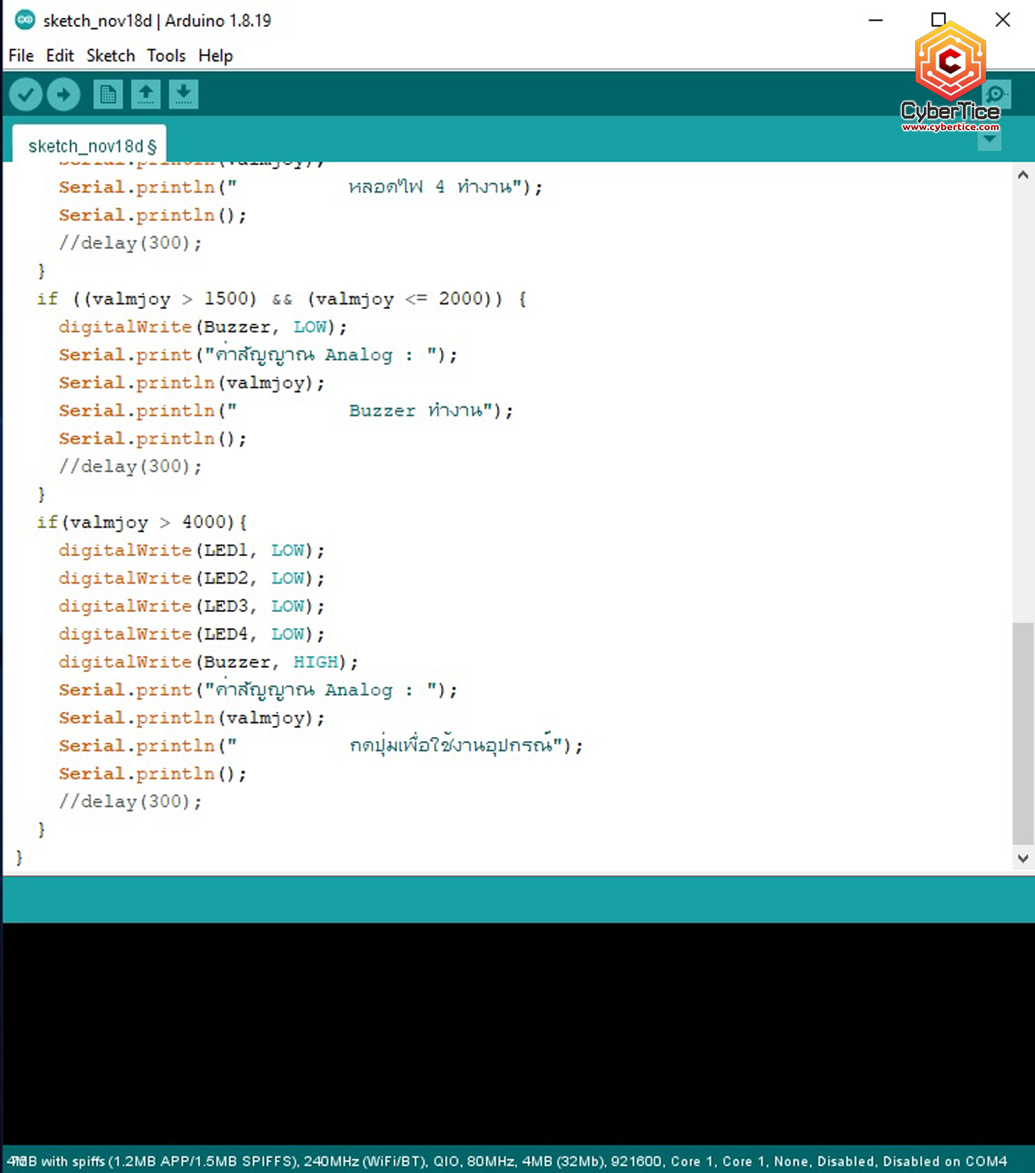Open the File menu
This screenshot has width=1035, height=1173.
21,56
